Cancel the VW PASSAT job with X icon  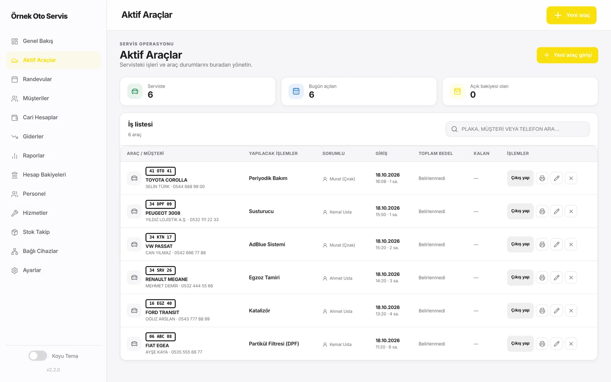571,244
